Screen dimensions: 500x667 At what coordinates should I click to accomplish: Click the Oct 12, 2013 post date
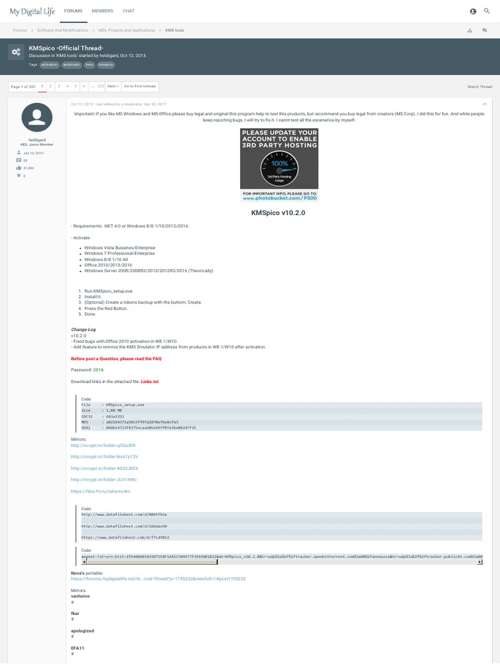pyautogui.click(x=81, y=104)
